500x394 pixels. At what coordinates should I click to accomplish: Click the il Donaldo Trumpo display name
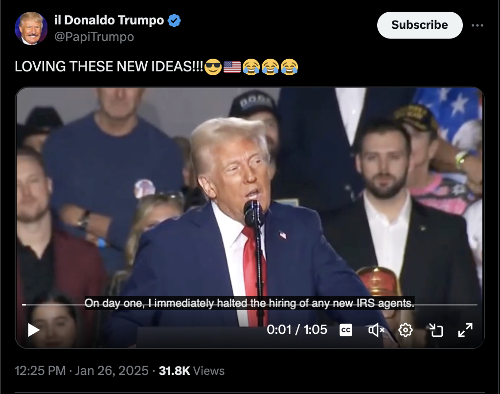click(x=109, y=20)
